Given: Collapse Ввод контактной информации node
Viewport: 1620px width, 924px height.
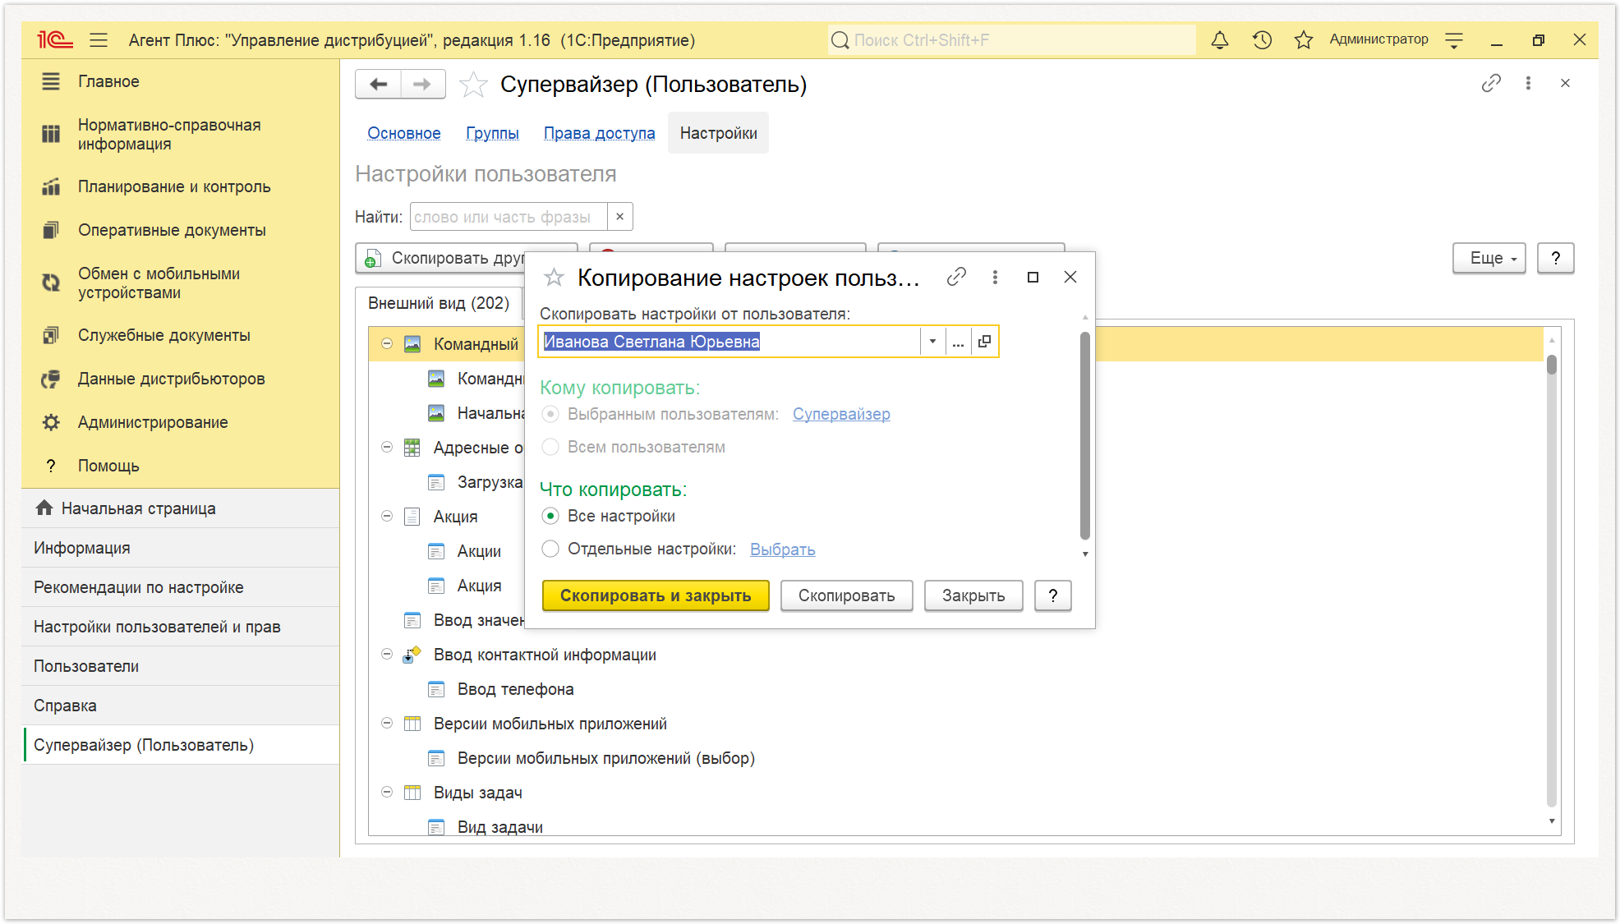Looking at the screenshot, I should coord(387,655).
